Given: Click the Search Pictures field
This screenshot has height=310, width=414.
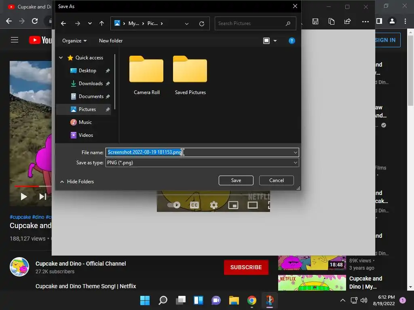Looking at the screenshot, I should 256,23.
